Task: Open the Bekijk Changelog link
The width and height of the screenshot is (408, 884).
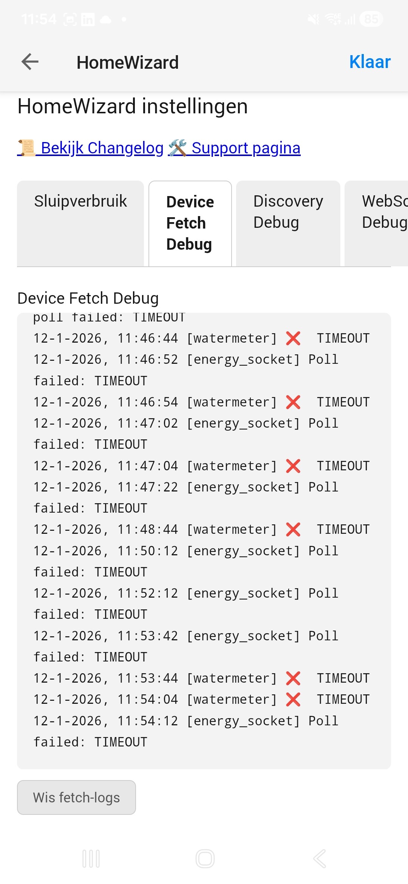Action: coord(102,148)
